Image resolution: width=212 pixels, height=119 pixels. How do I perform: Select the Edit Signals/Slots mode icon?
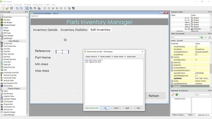click(x=31, y=8)
